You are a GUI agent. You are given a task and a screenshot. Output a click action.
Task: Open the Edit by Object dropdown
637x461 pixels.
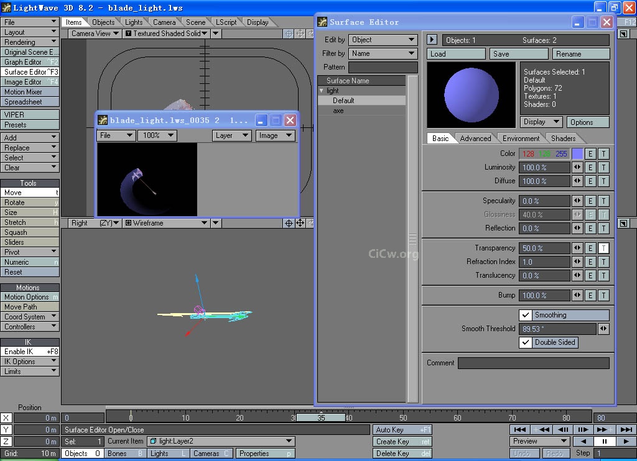(383, 40)
